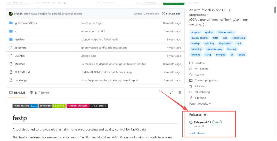Select the 'quality-control' topic tag
The width and height of the screenshot is (277, 141).
(x=199, y=38)
